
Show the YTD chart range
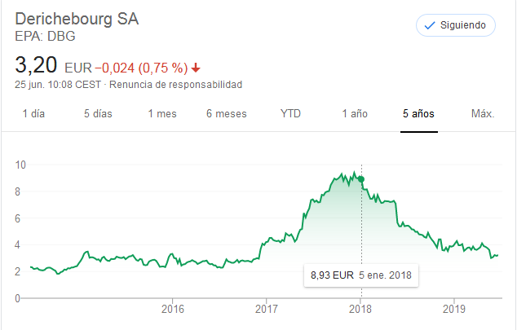pyautogui.click(x=290, y=113)
